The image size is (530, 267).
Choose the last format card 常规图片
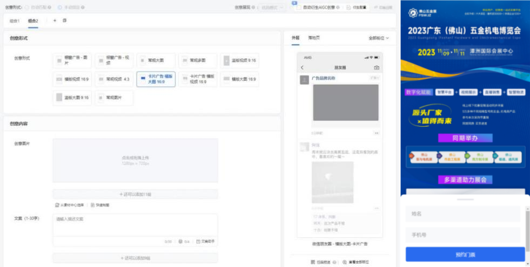(x=114, y=98)
